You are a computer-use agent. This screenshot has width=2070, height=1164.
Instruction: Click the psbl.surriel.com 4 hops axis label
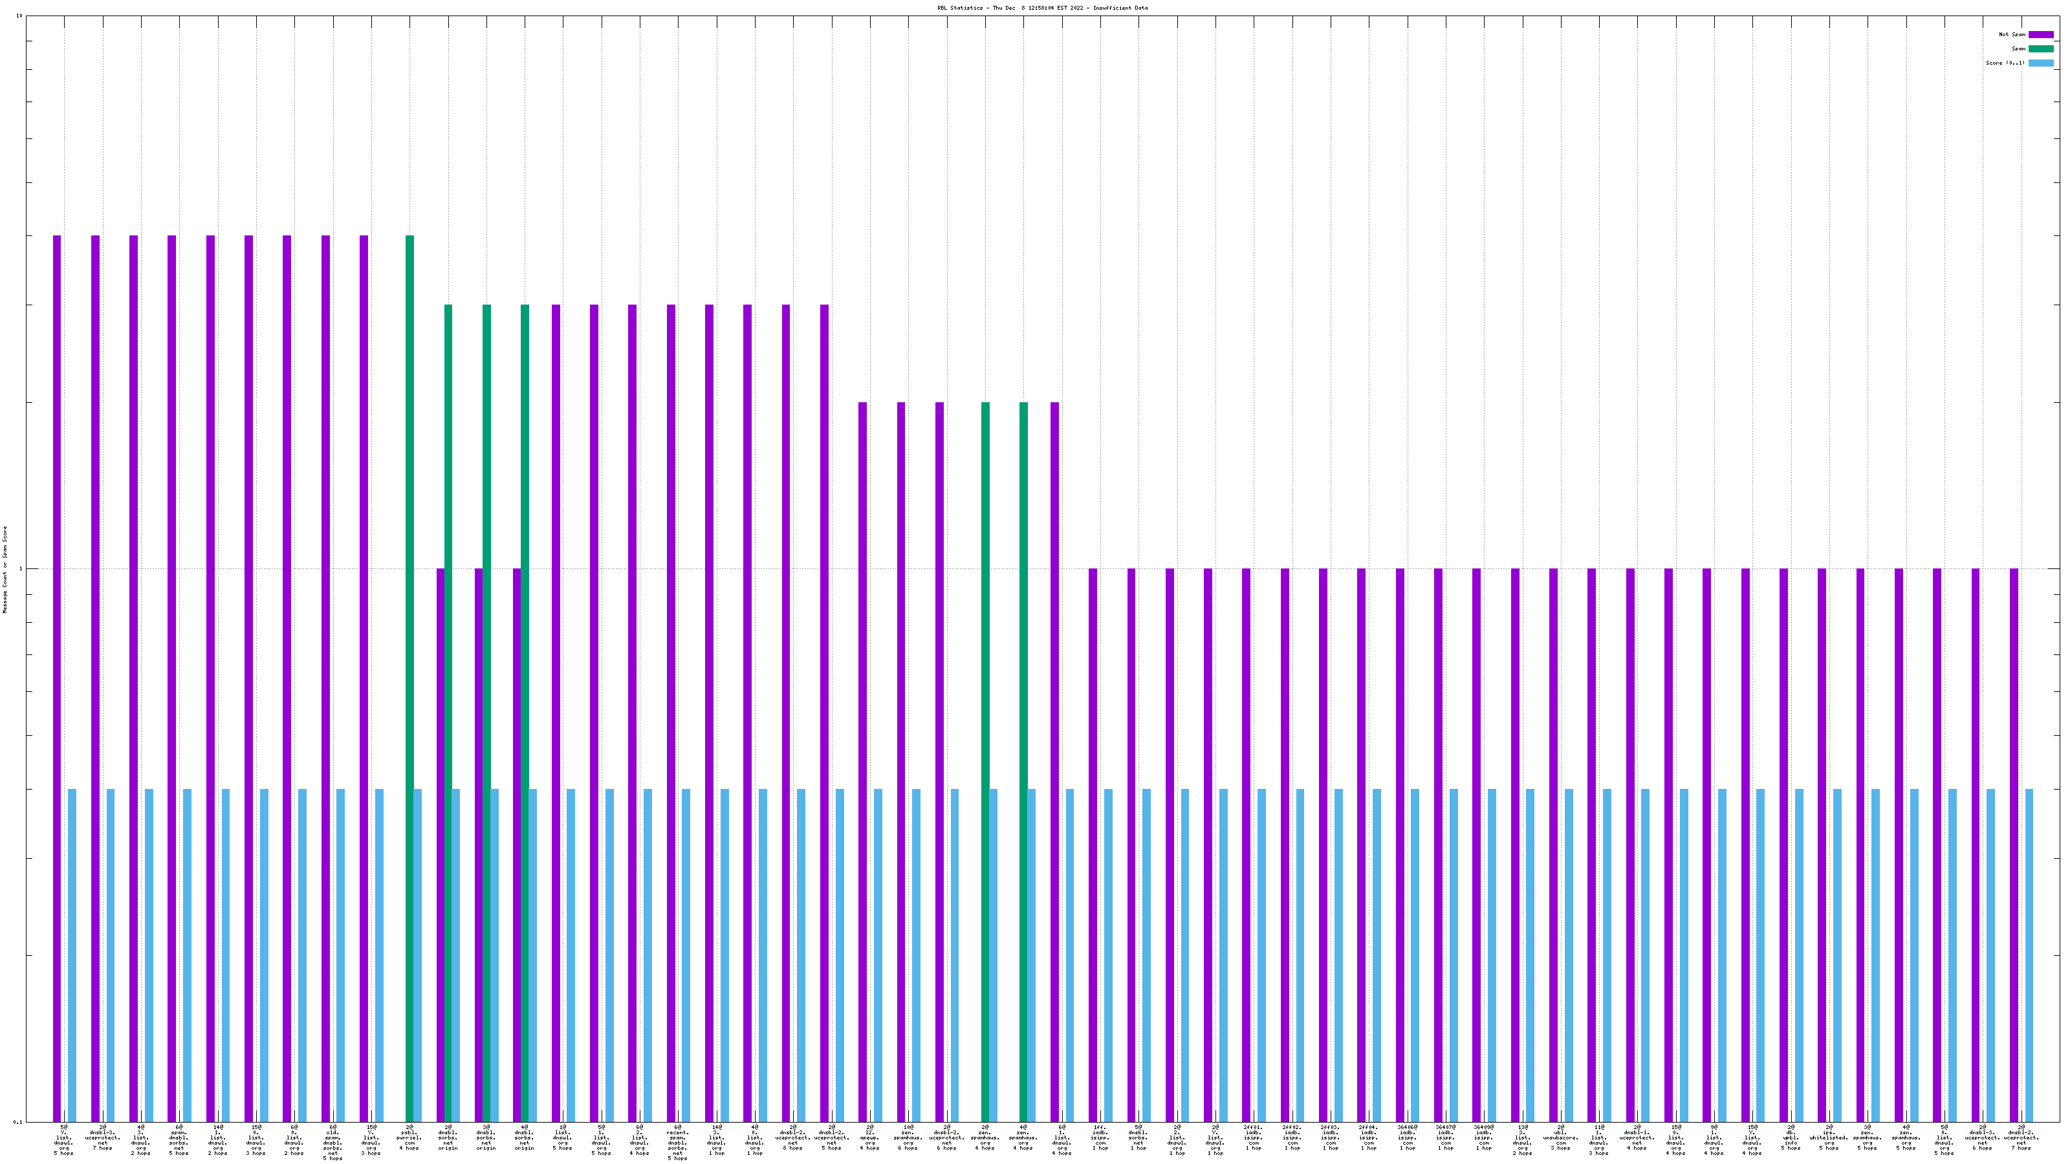(x=409, y=1137)
